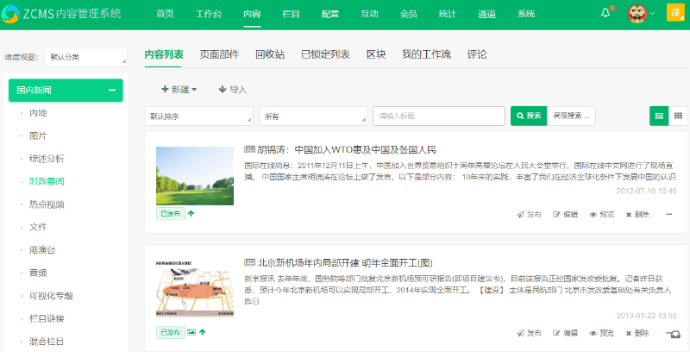690x352 pixels.
Task: Select 文件 in the category tree
Action: point(38,227)
